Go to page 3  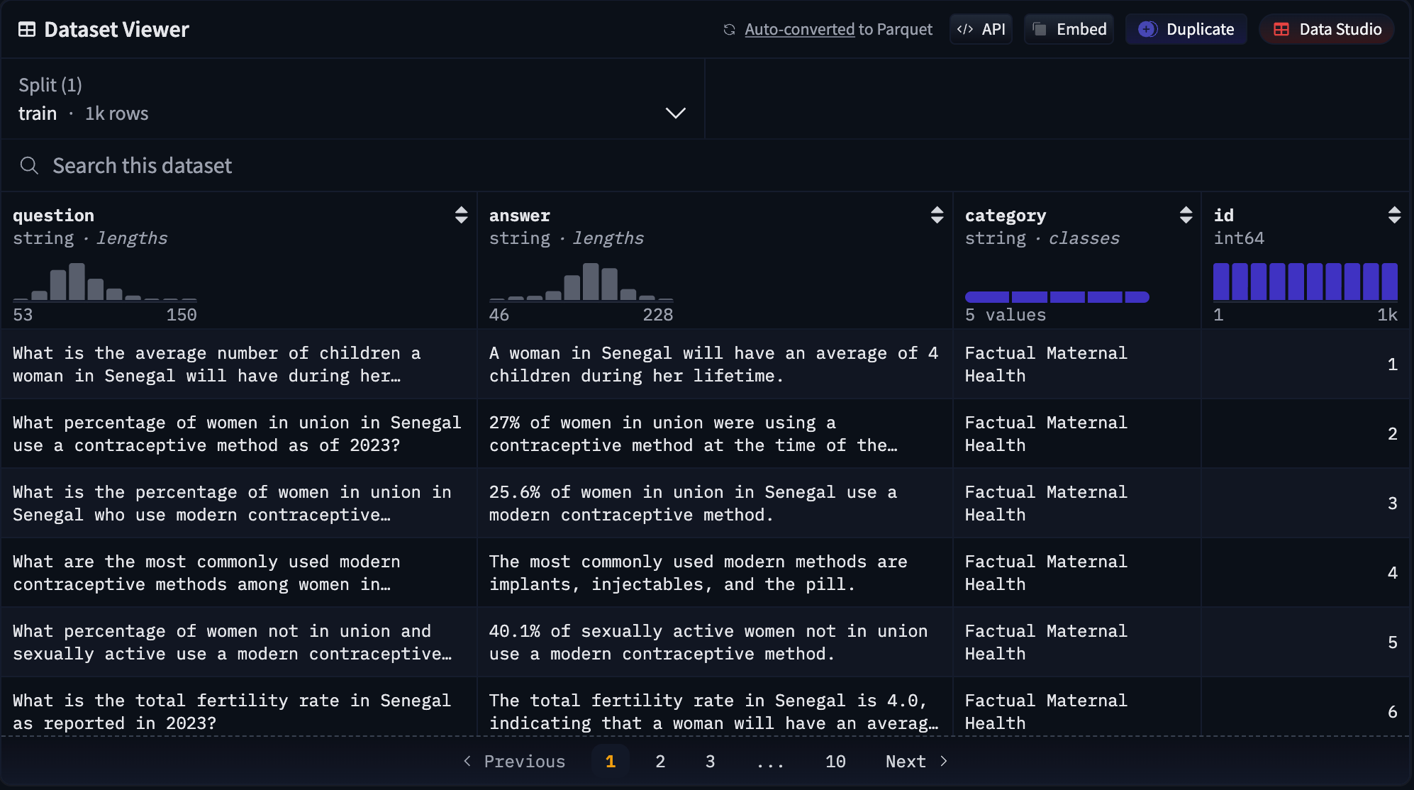click(x=710, y=762)
